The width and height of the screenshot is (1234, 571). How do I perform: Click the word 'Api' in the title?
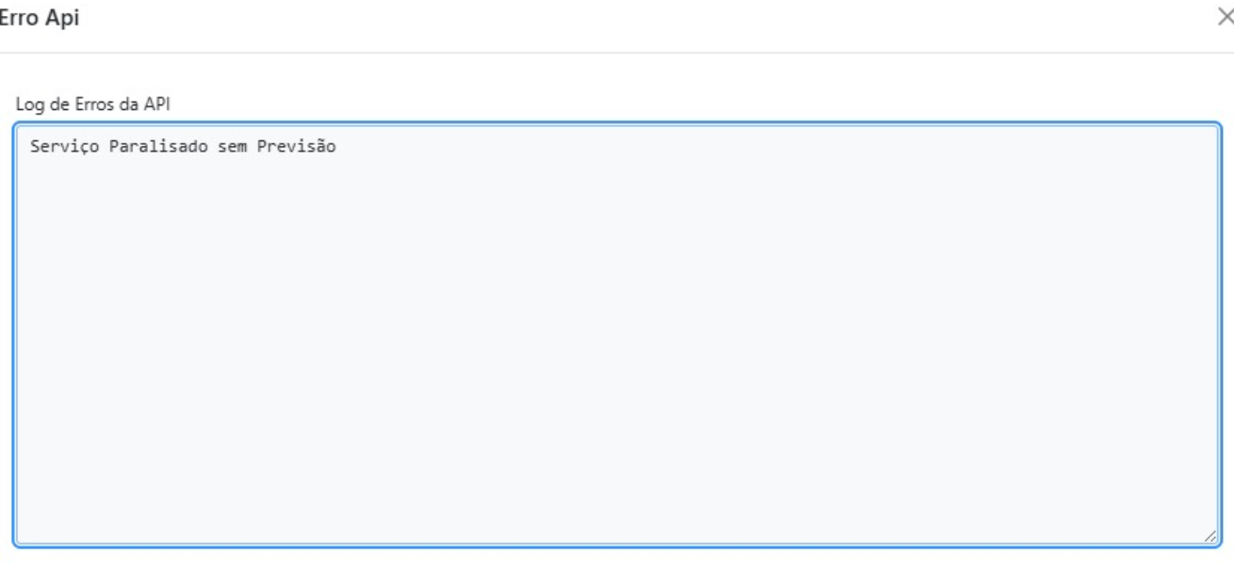[66, 18]
